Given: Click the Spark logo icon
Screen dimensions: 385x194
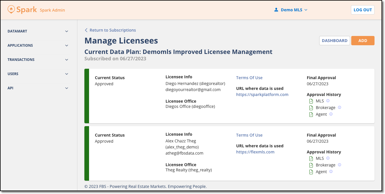Looking at the screenshot, I should 11,10.
